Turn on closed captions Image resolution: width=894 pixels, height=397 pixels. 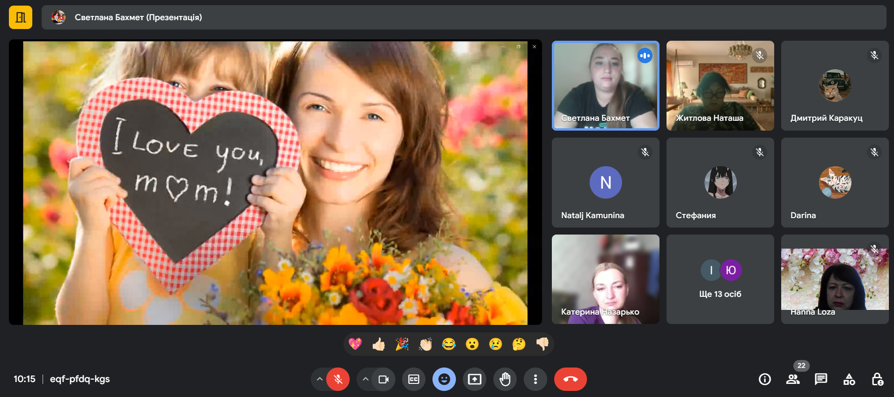(414, 379)
